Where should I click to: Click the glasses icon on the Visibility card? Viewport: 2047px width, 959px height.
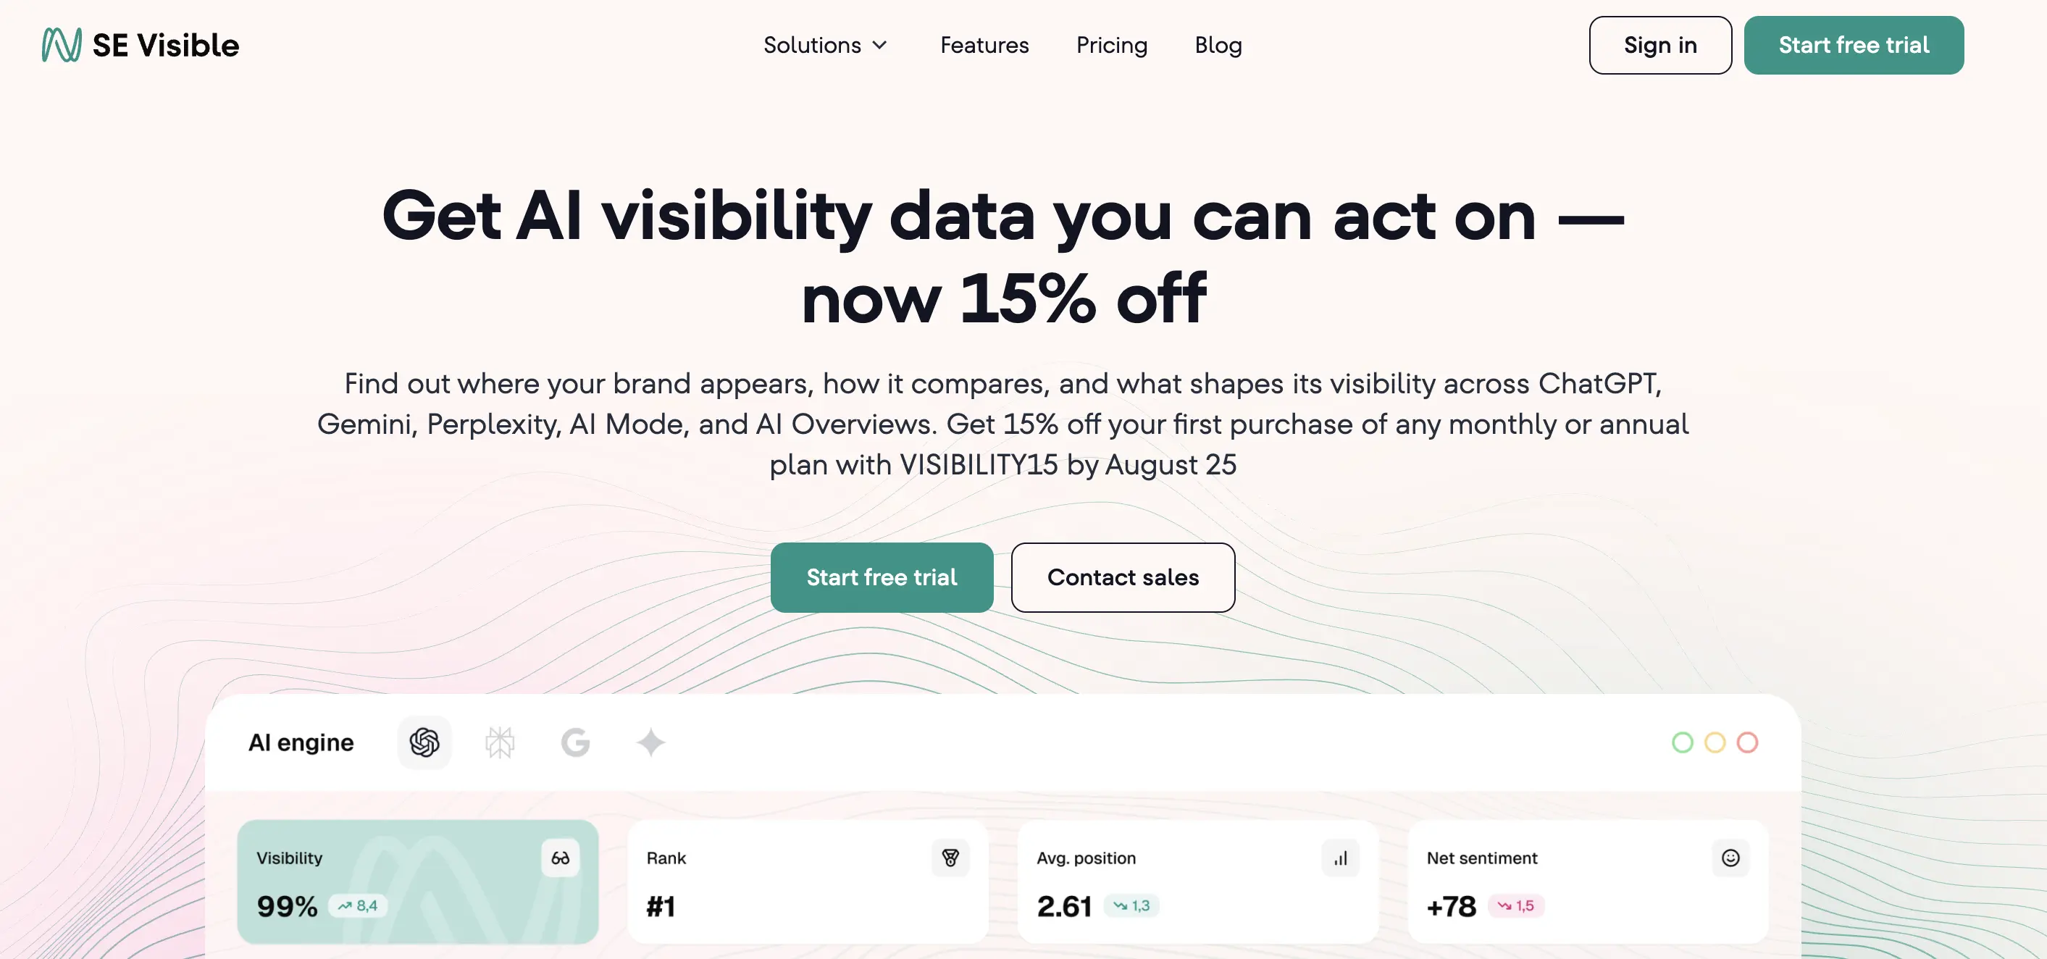click(x=560, y=858)
